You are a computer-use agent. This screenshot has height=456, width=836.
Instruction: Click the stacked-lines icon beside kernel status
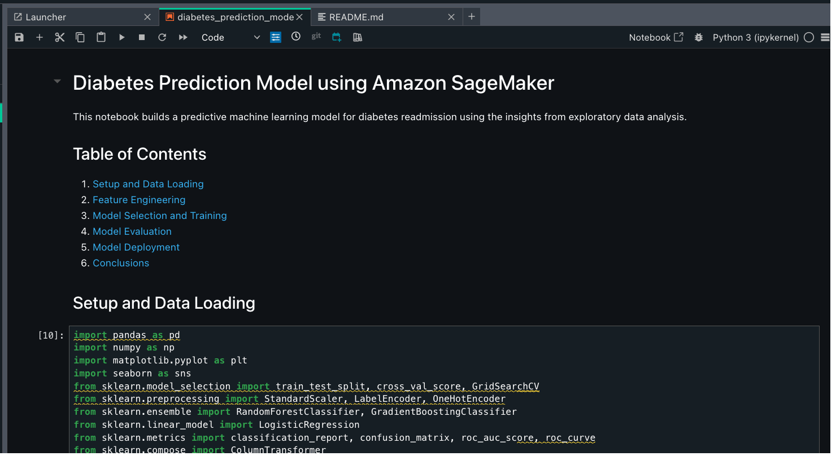coord(826,37)
